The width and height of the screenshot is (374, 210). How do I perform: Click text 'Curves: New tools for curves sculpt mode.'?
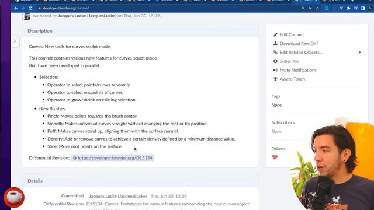click(70, 46)
